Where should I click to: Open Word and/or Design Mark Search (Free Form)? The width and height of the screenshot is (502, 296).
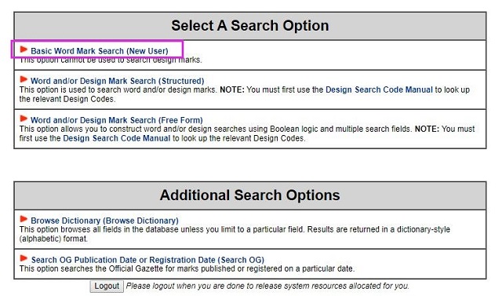(117, 120)
